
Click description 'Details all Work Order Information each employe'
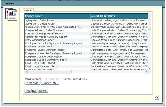[x=119, y=47]
